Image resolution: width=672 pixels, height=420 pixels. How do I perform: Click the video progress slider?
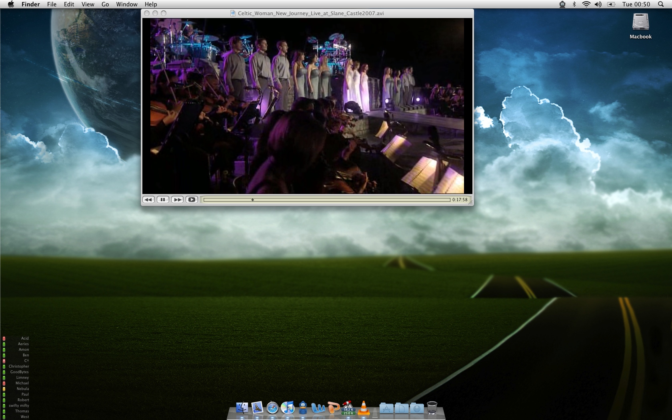click(x=327, y=200)
